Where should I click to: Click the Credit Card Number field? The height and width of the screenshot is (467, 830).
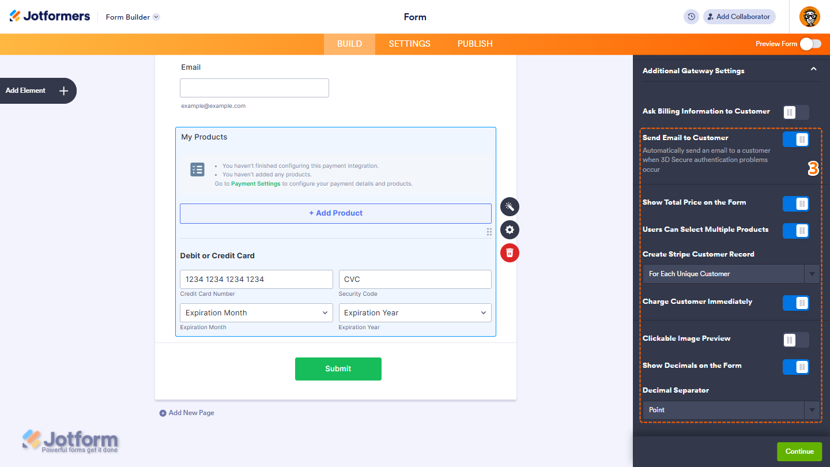[x=256, y=279]
